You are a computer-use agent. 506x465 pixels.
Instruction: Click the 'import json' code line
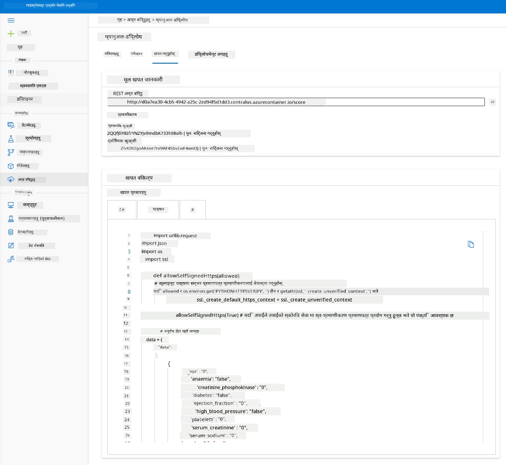[154, 243]
